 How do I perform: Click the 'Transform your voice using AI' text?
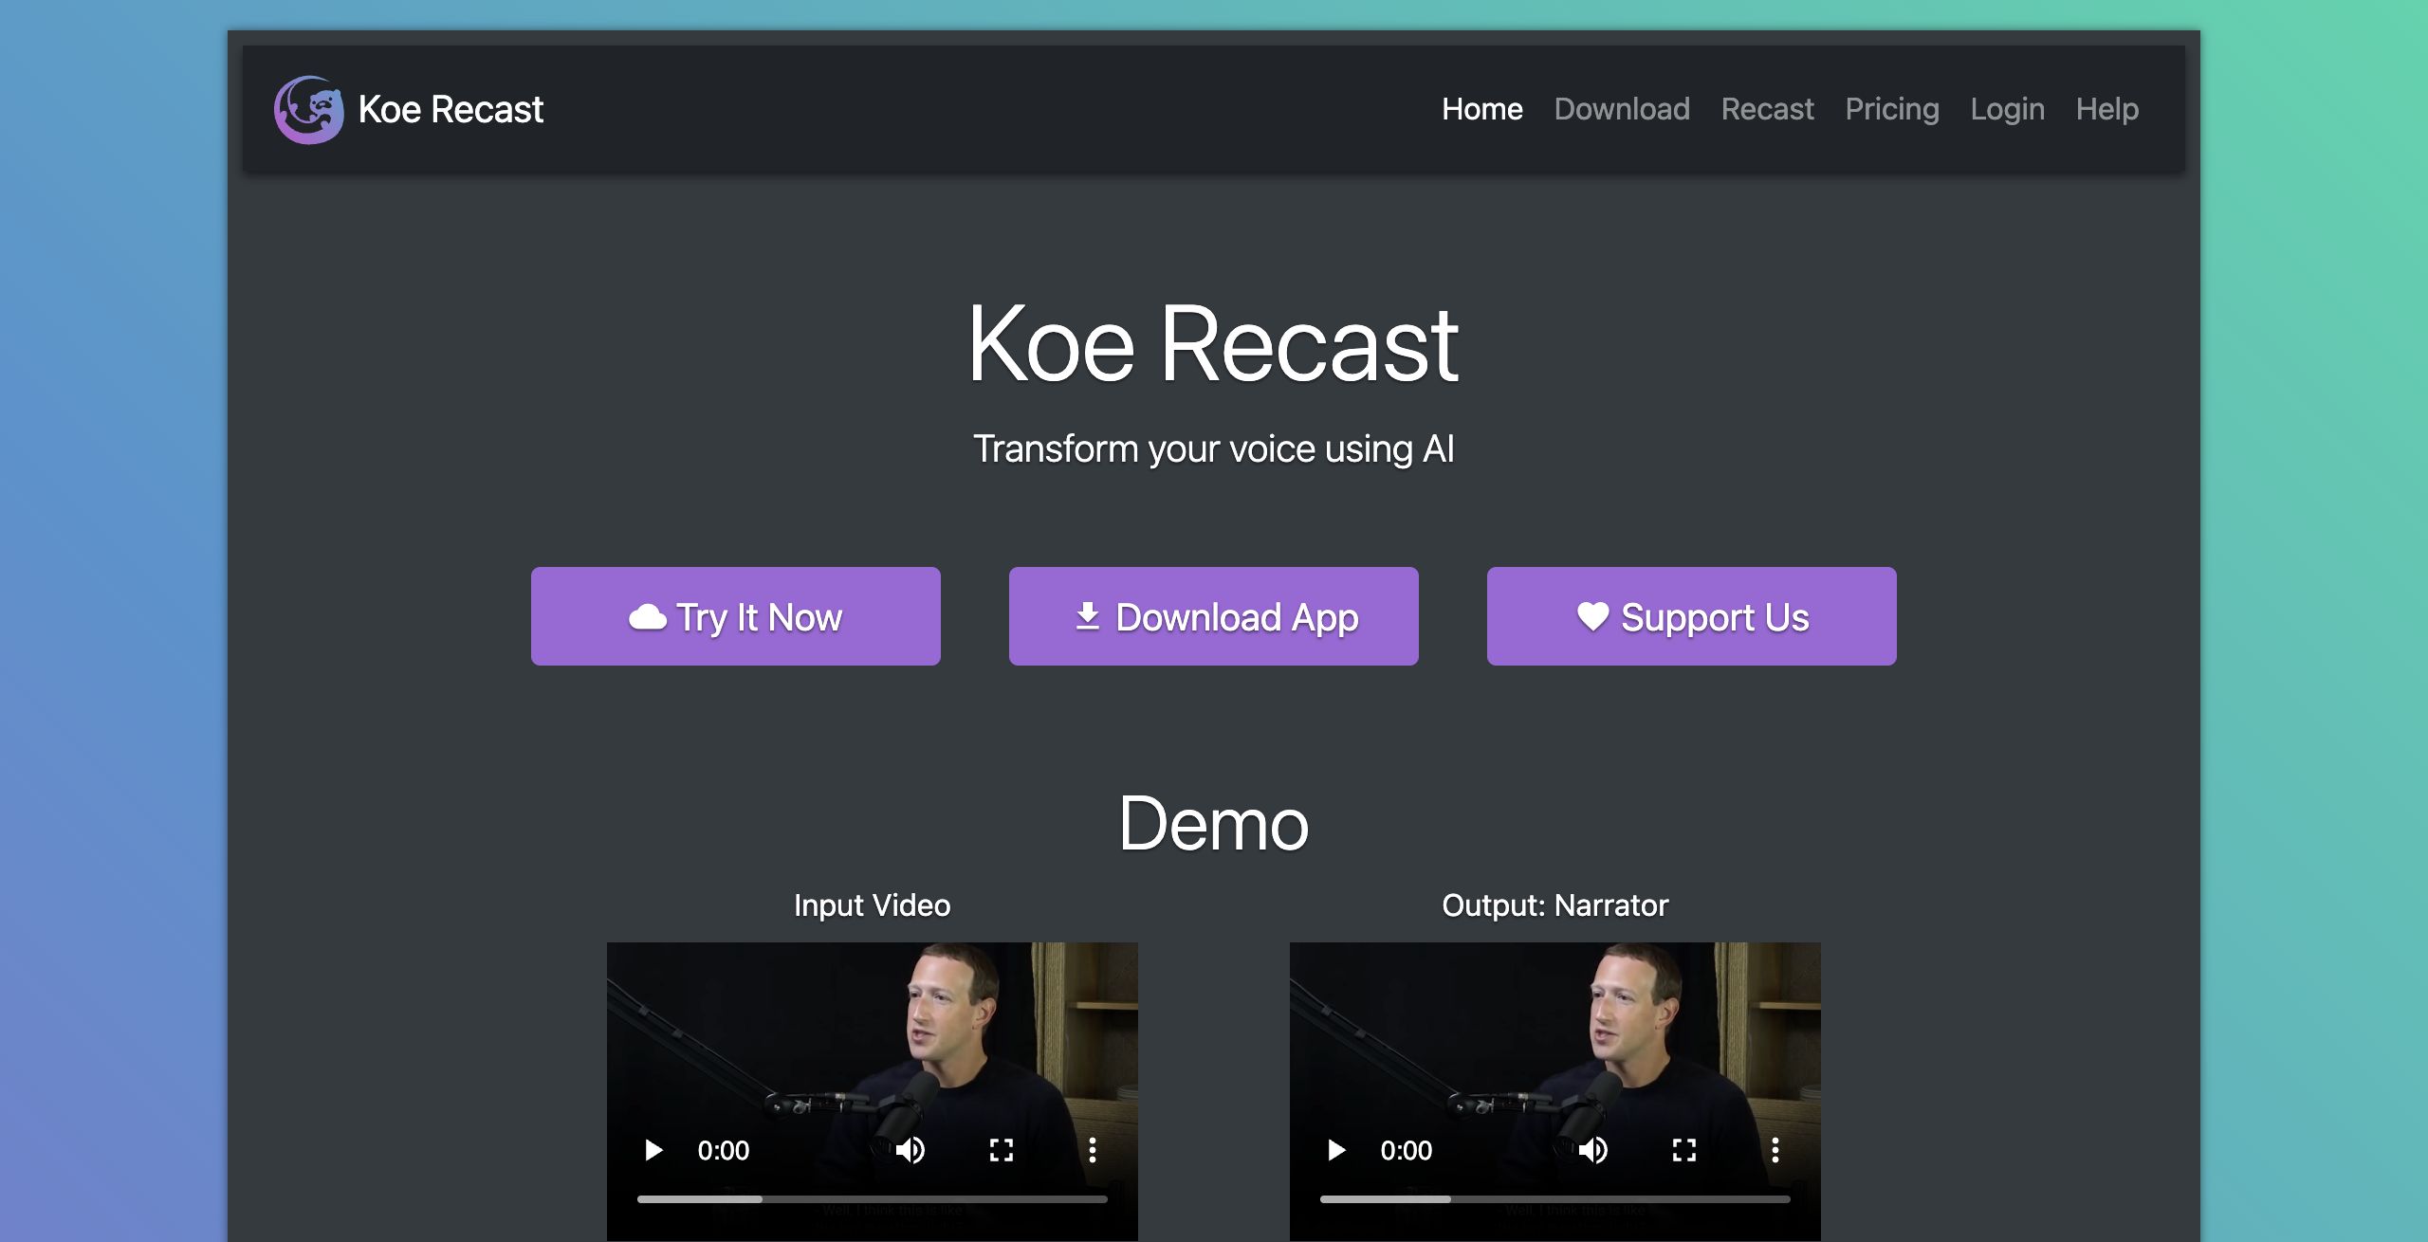pyautogui.click(x=1214, y=448)
